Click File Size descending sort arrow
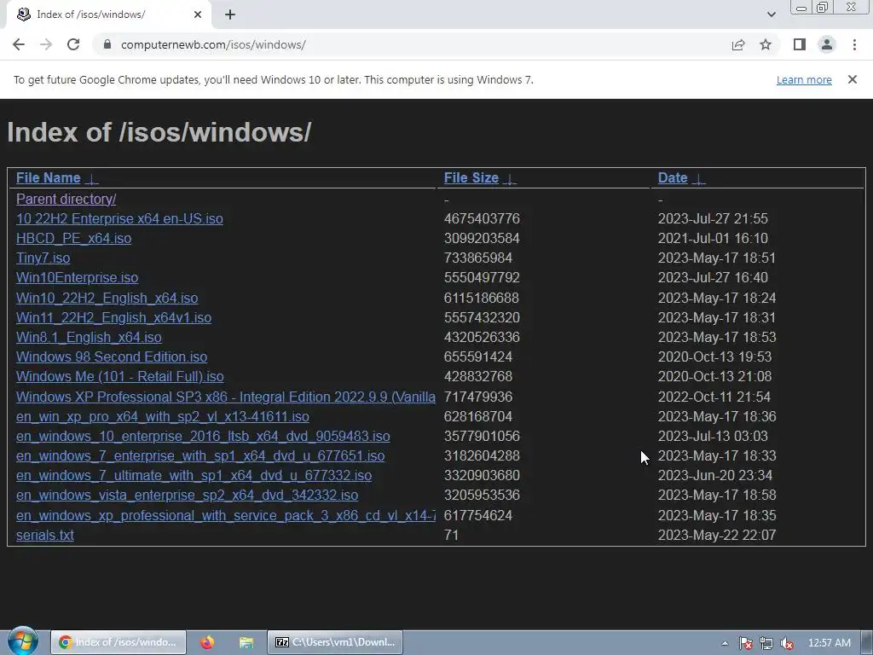This screenshot has width=873, height=655. click(x=510, y=179)
